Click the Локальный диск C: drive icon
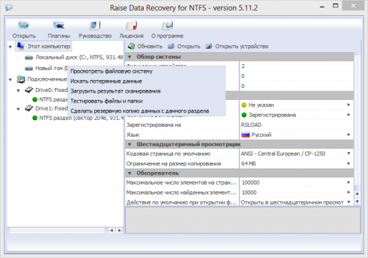The width and height of the screenshot is (368, 258). 29,57
